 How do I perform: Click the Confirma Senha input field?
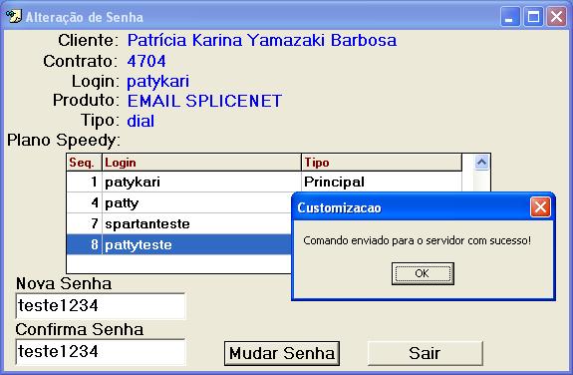(101, 352)
